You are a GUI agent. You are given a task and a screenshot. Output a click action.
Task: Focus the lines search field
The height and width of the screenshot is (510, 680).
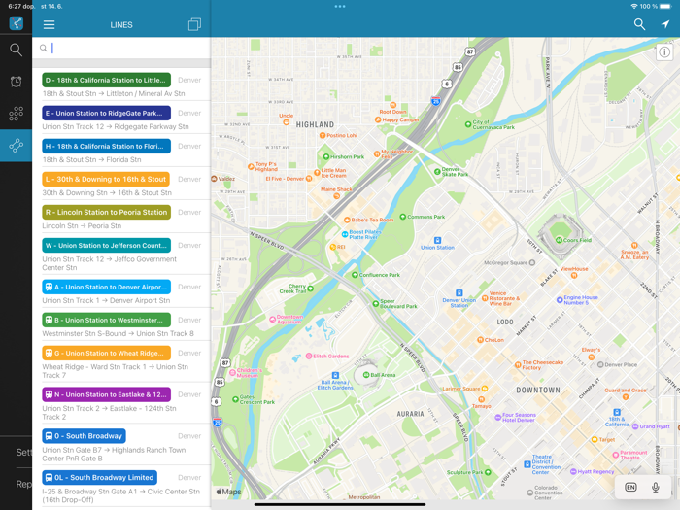(121, 48)
